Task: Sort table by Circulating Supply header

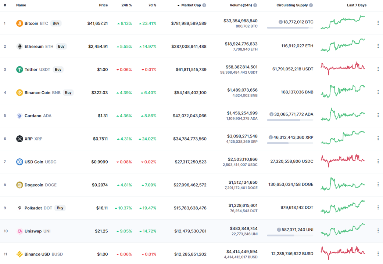Action: (292, 5)
